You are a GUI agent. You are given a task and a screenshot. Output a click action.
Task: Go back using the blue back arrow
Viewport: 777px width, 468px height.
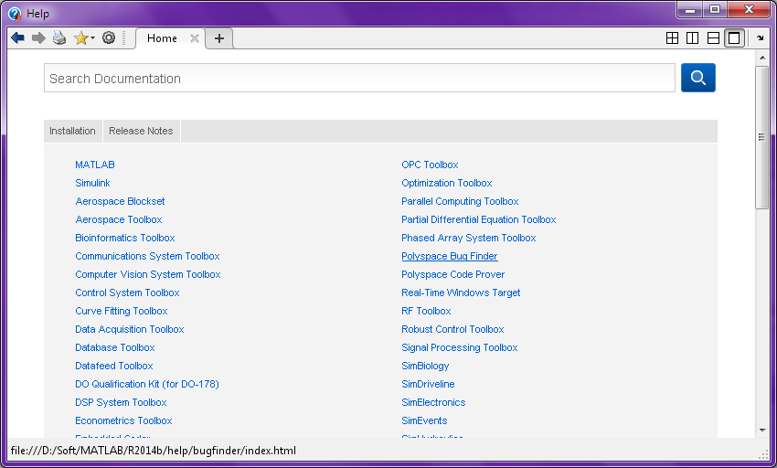18,38
